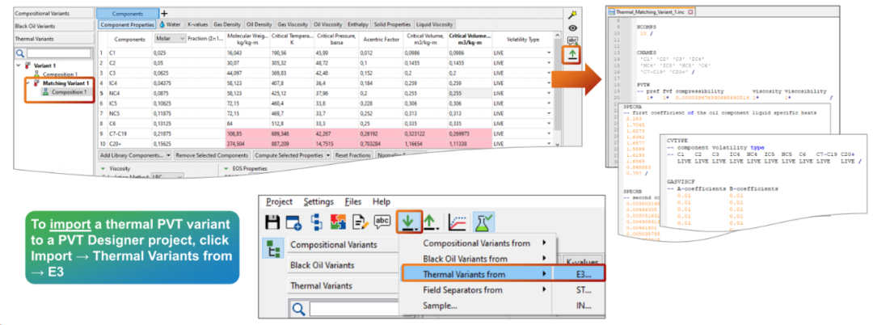Collapse the Variant 1 tree node
873x325 pixels.
pyautogui.click(x=19, y=65)
